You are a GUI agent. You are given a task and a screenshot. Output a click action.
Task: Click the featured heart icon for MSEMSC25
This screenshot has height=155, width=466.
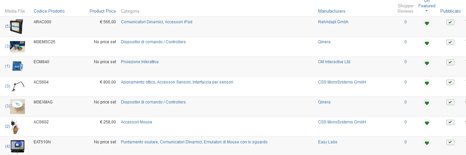coord(427,43)
